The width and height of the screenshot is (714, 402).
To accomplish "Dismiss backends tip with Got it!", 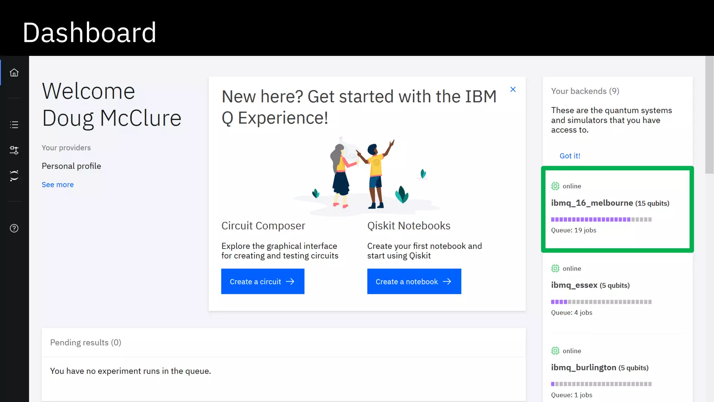I will click(x=570, y=156).
